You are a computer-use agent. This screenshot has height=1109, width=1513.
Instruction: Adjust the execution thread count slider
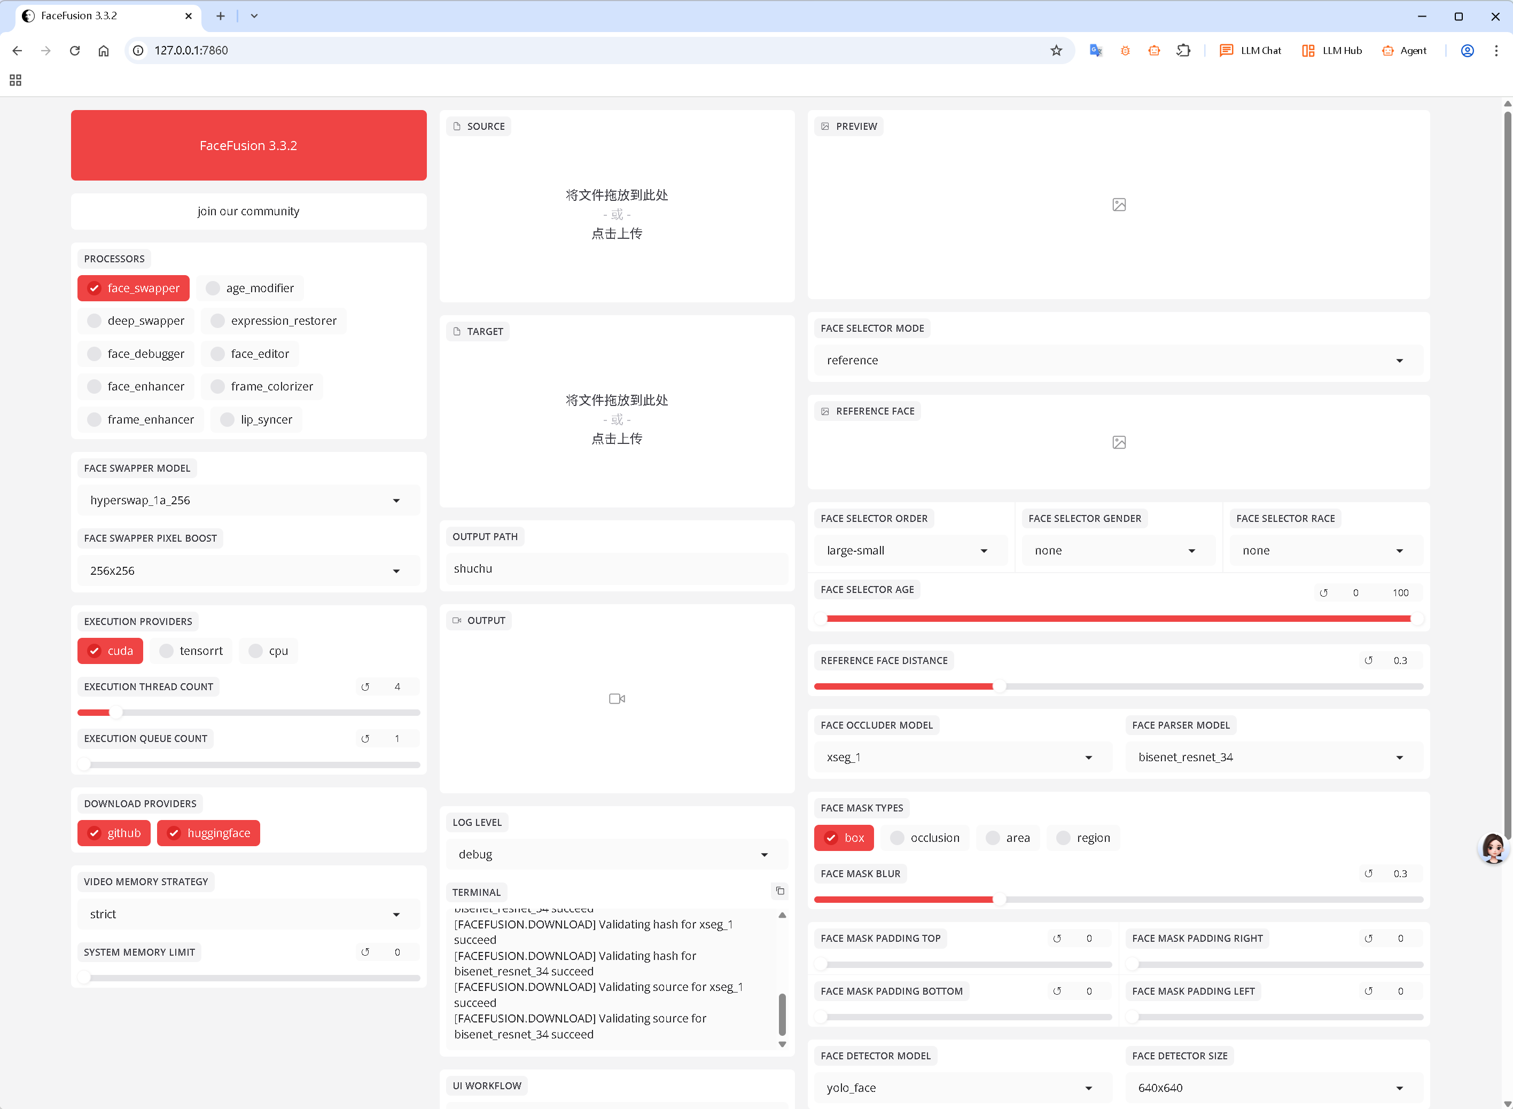(x=248, y=712)
